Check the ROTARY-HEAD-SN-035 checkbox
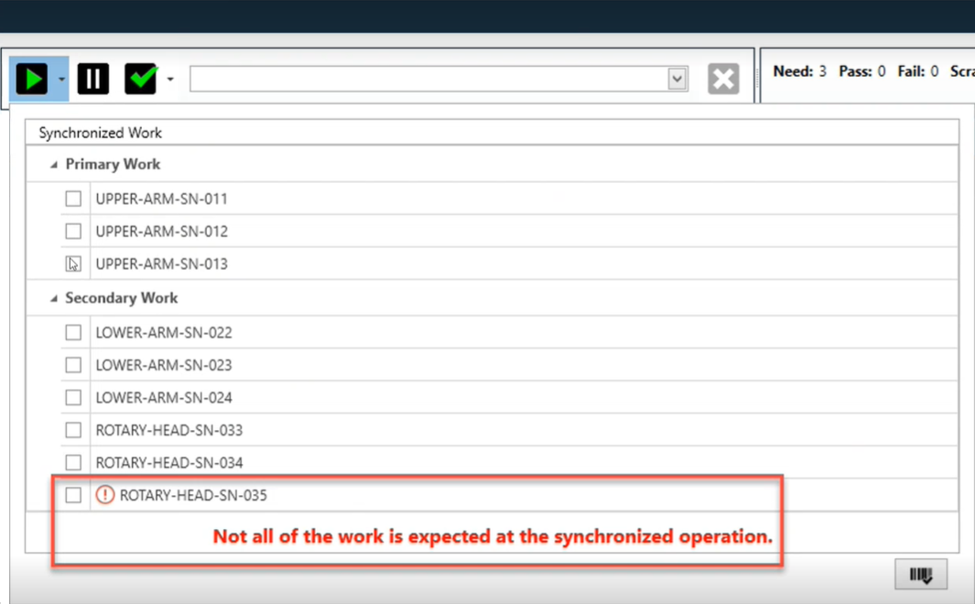Viewport: 975px width, 604px height. pyautogui.click(x=73, y=494)
